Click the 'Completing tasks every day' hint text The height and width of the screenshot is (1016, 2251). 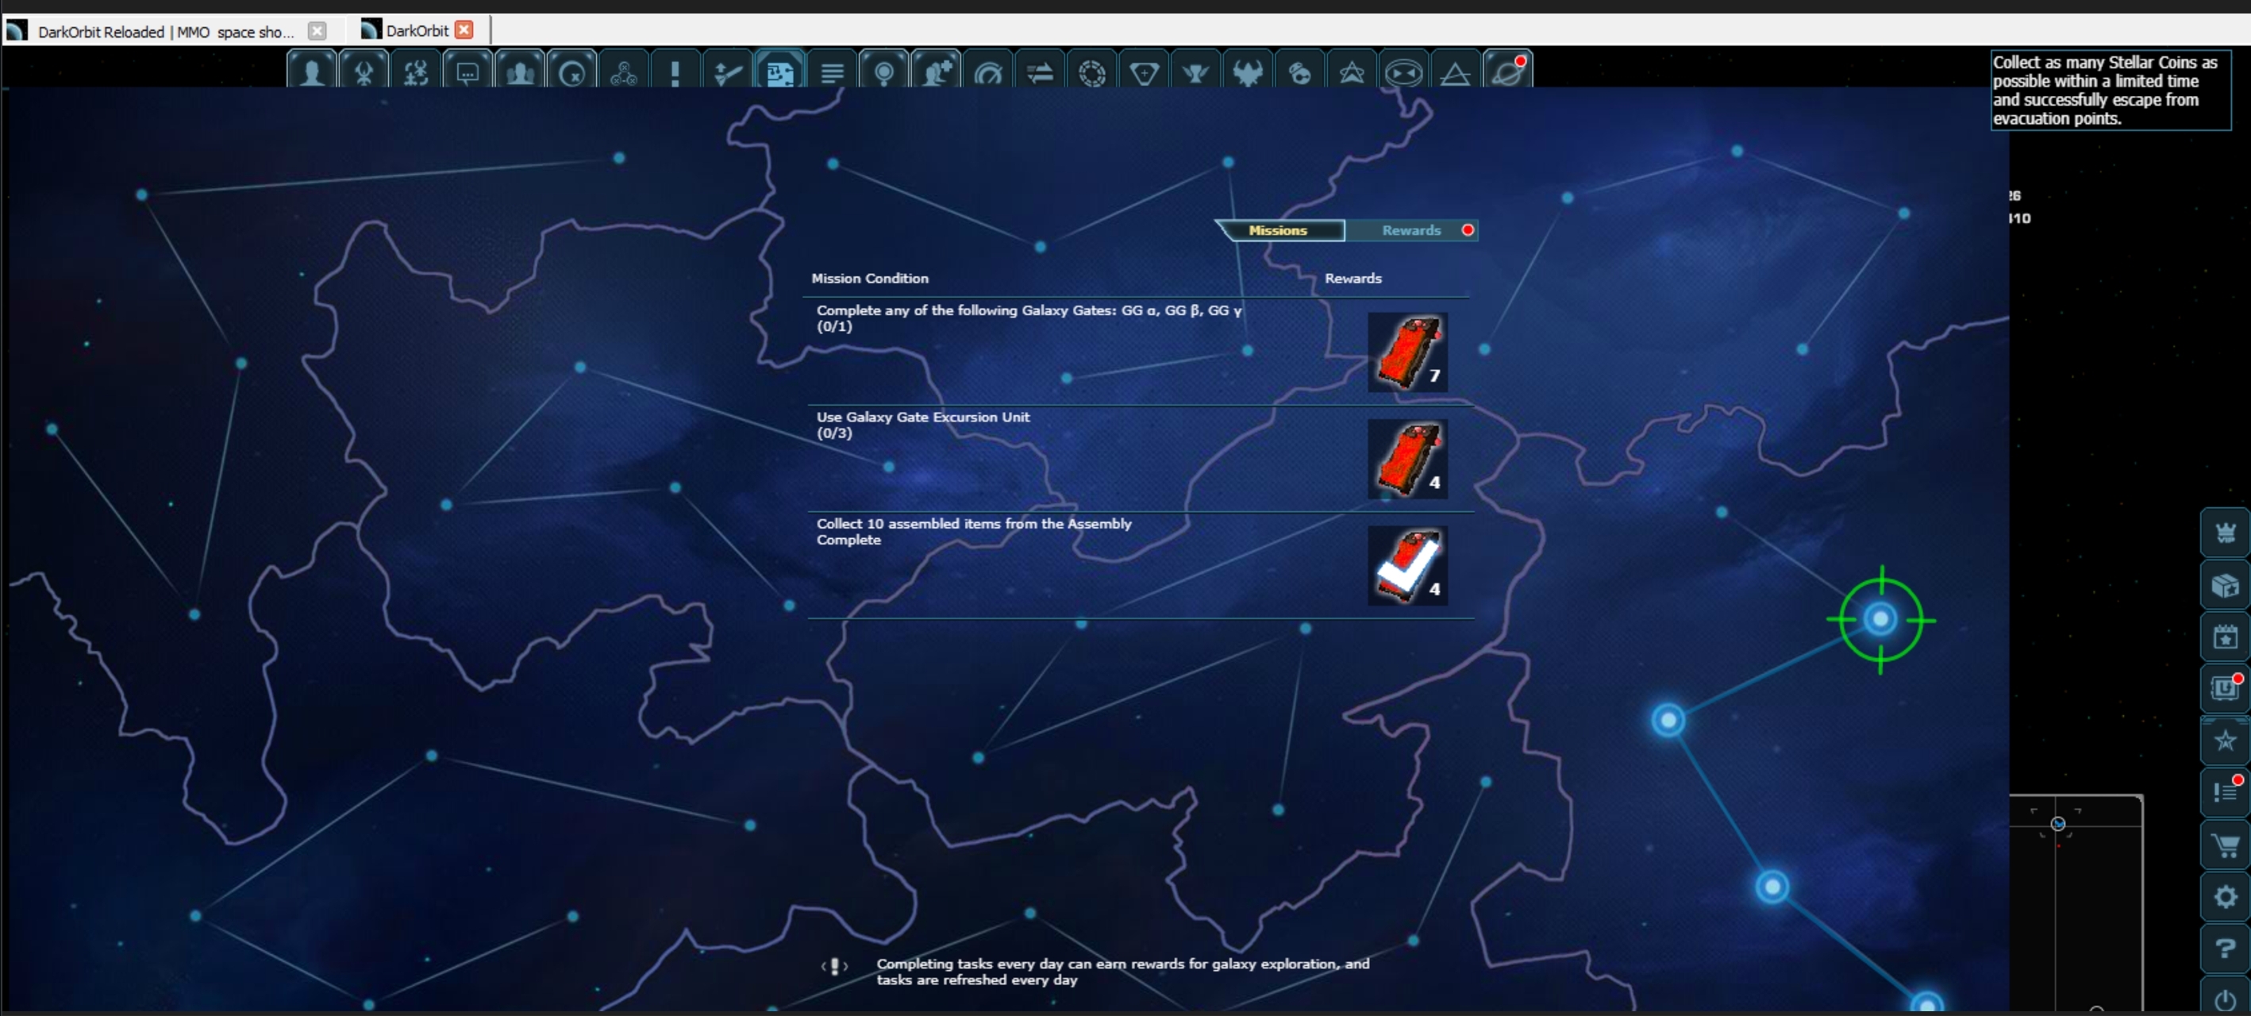point(1123,972)
